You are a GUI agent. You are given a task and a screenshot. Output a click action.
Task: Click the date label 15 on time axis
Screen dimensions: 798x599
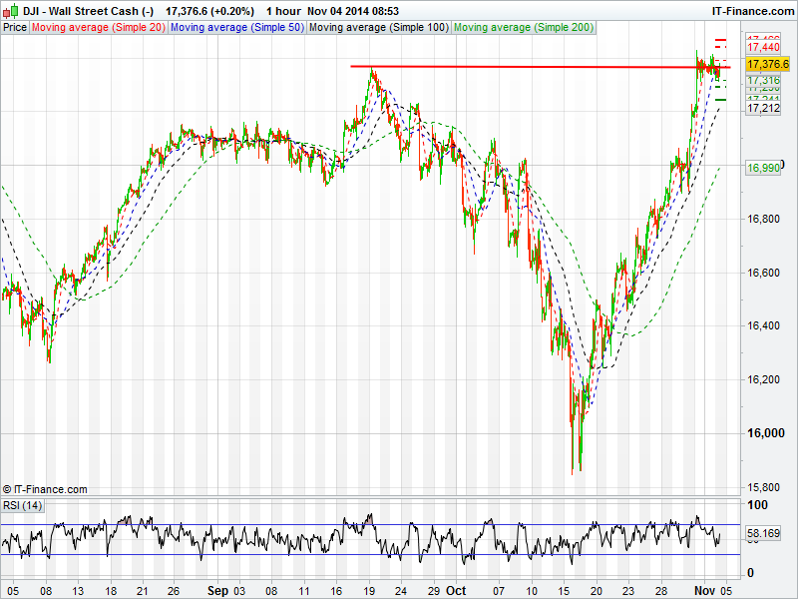(x=564, y=591)
